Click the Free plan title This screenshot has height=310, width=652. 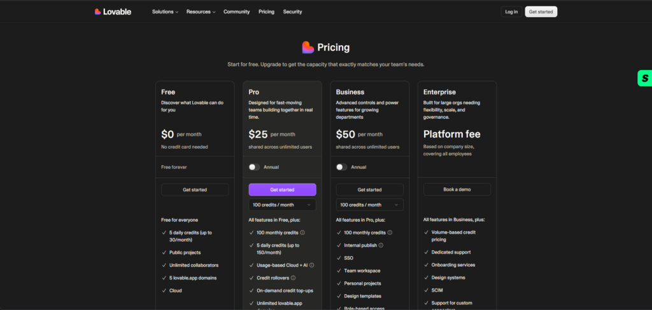tap(168, 92)
